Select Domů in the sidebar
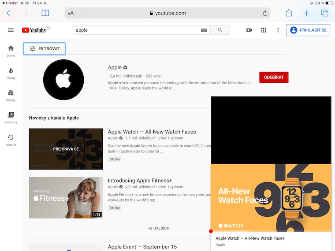 tap(11, 51)
